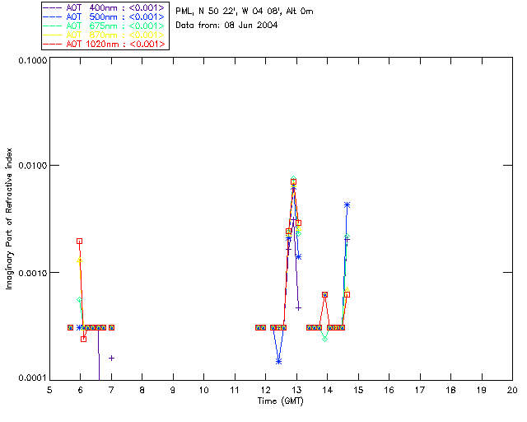Image resolution: width=527 pixels, height=422 pixels.
Task: Click the PML location header text
Action: click(245, 12)
